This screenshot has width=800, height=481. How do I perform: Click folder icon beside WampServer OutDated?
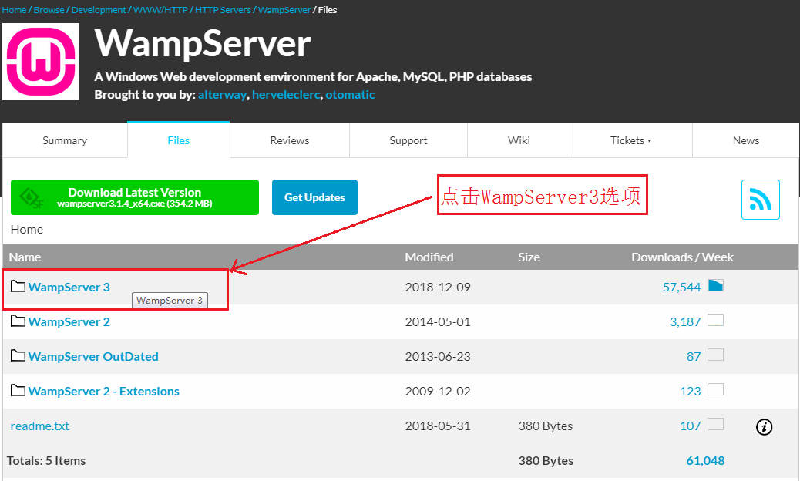18,355
